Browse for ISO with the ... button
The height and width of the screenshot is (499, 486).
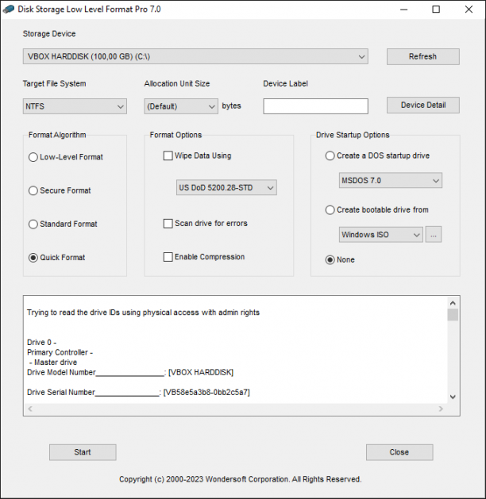(434, 235)
